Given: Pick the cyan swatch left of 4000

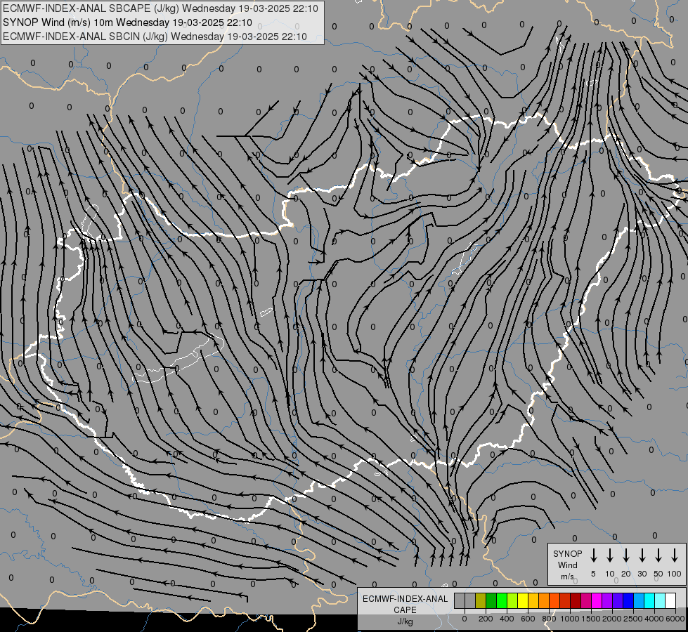Looking at the screenshot, I should tap(649, 600).
